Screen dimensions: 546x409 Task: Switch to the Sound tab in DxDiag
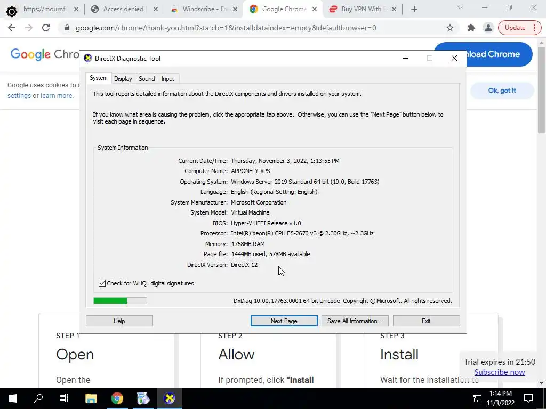pyautogui.click(x=147, y=79)
